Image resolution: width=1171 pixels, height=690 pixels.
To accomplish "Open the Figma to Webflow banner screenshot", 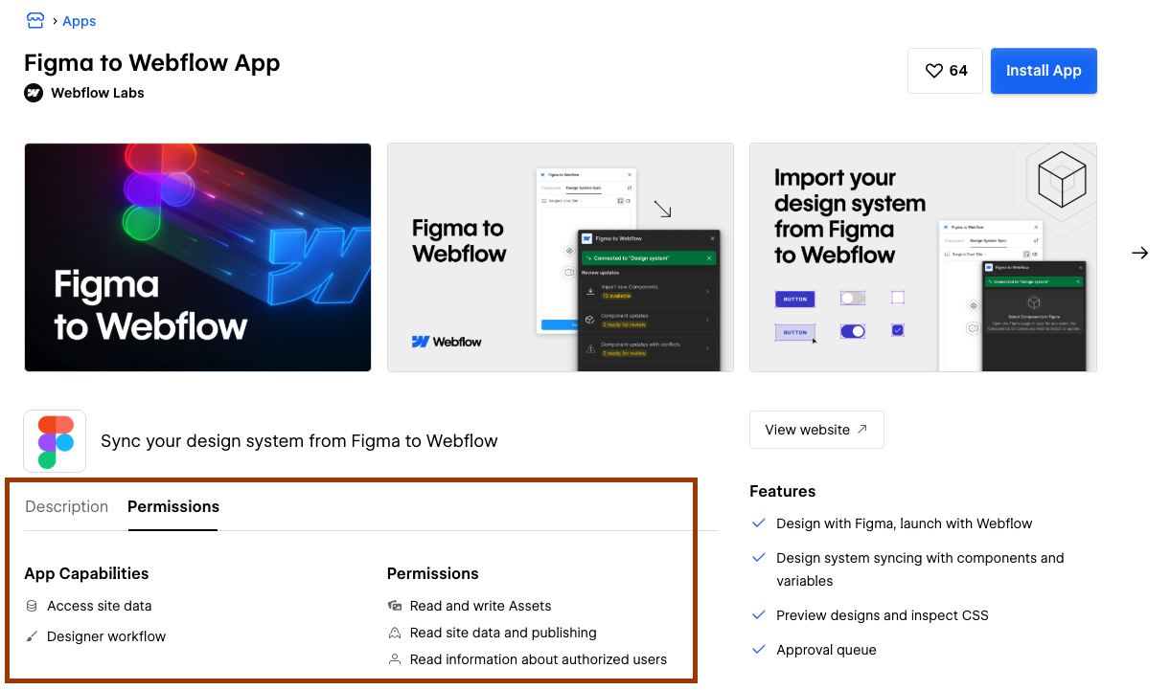I will pos(197,256).
